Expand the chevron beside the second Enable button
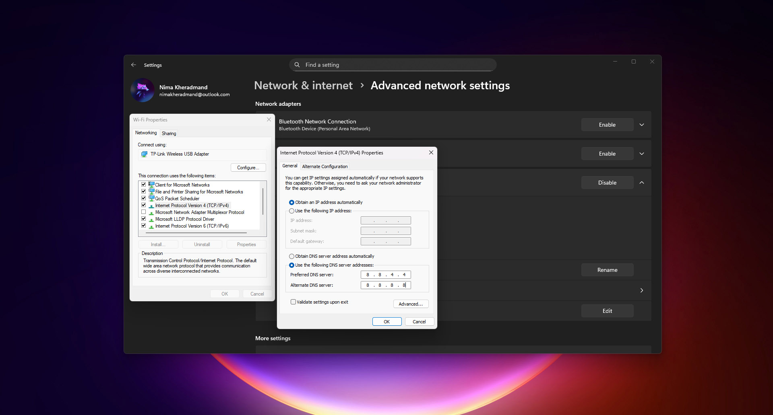This screenshot has width=773, height=415. [642, 154]
